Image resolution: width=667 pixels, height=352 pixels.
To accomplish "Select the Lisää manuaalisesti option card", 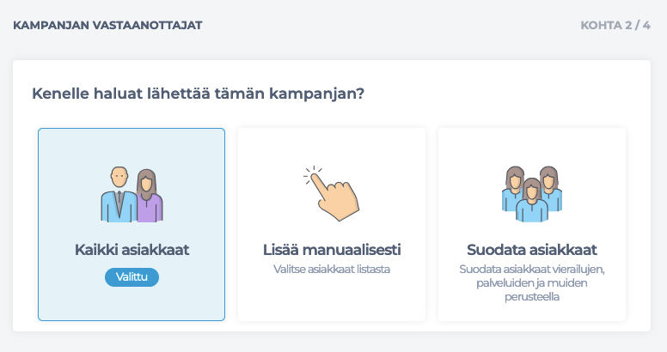I will point(332,224).
